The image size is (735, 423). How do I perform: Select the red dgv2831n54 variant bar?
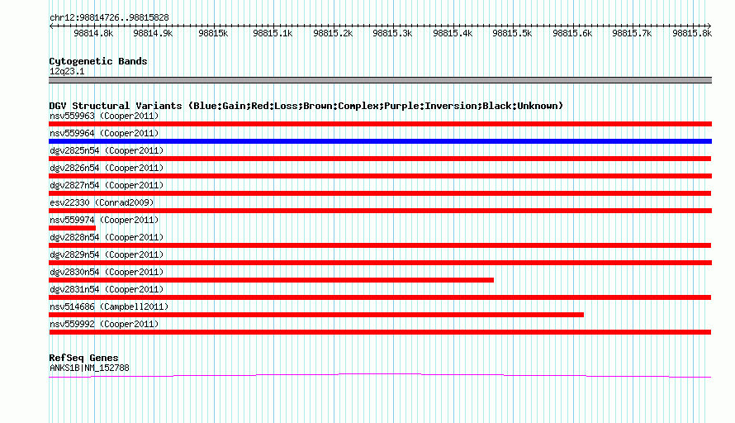click(x=380, y=297)
